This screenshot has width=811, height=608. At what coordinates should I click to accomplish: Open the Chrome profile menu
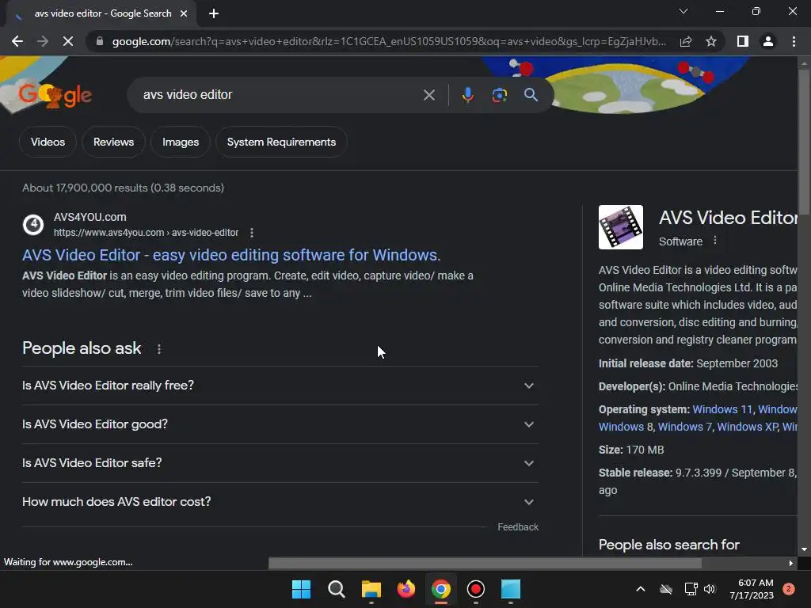tap(768, 41)
